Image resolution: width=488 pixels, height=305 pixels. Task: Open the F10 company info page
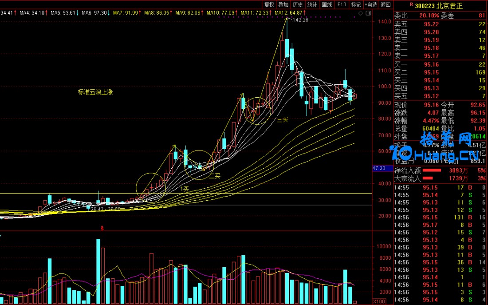(342, 5)
